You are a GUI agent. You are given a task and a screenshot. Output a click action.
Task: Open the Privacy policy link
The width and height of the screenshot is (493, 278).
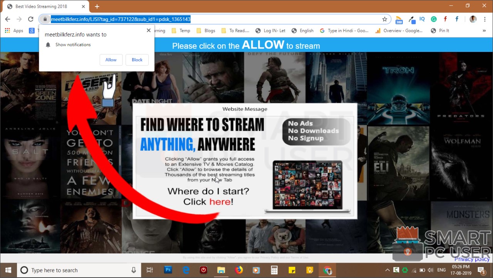tap(472, 259)
